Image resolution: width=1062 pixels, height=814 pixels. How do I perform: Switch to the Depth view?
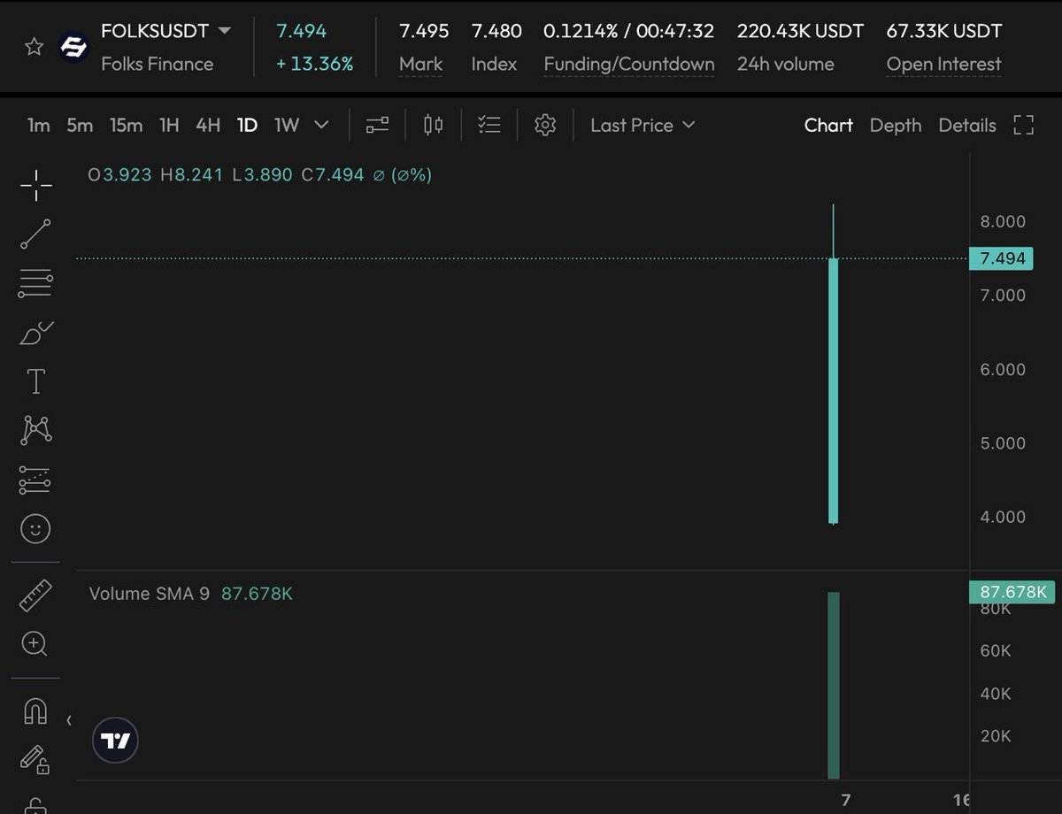click(x=896, y=126)
